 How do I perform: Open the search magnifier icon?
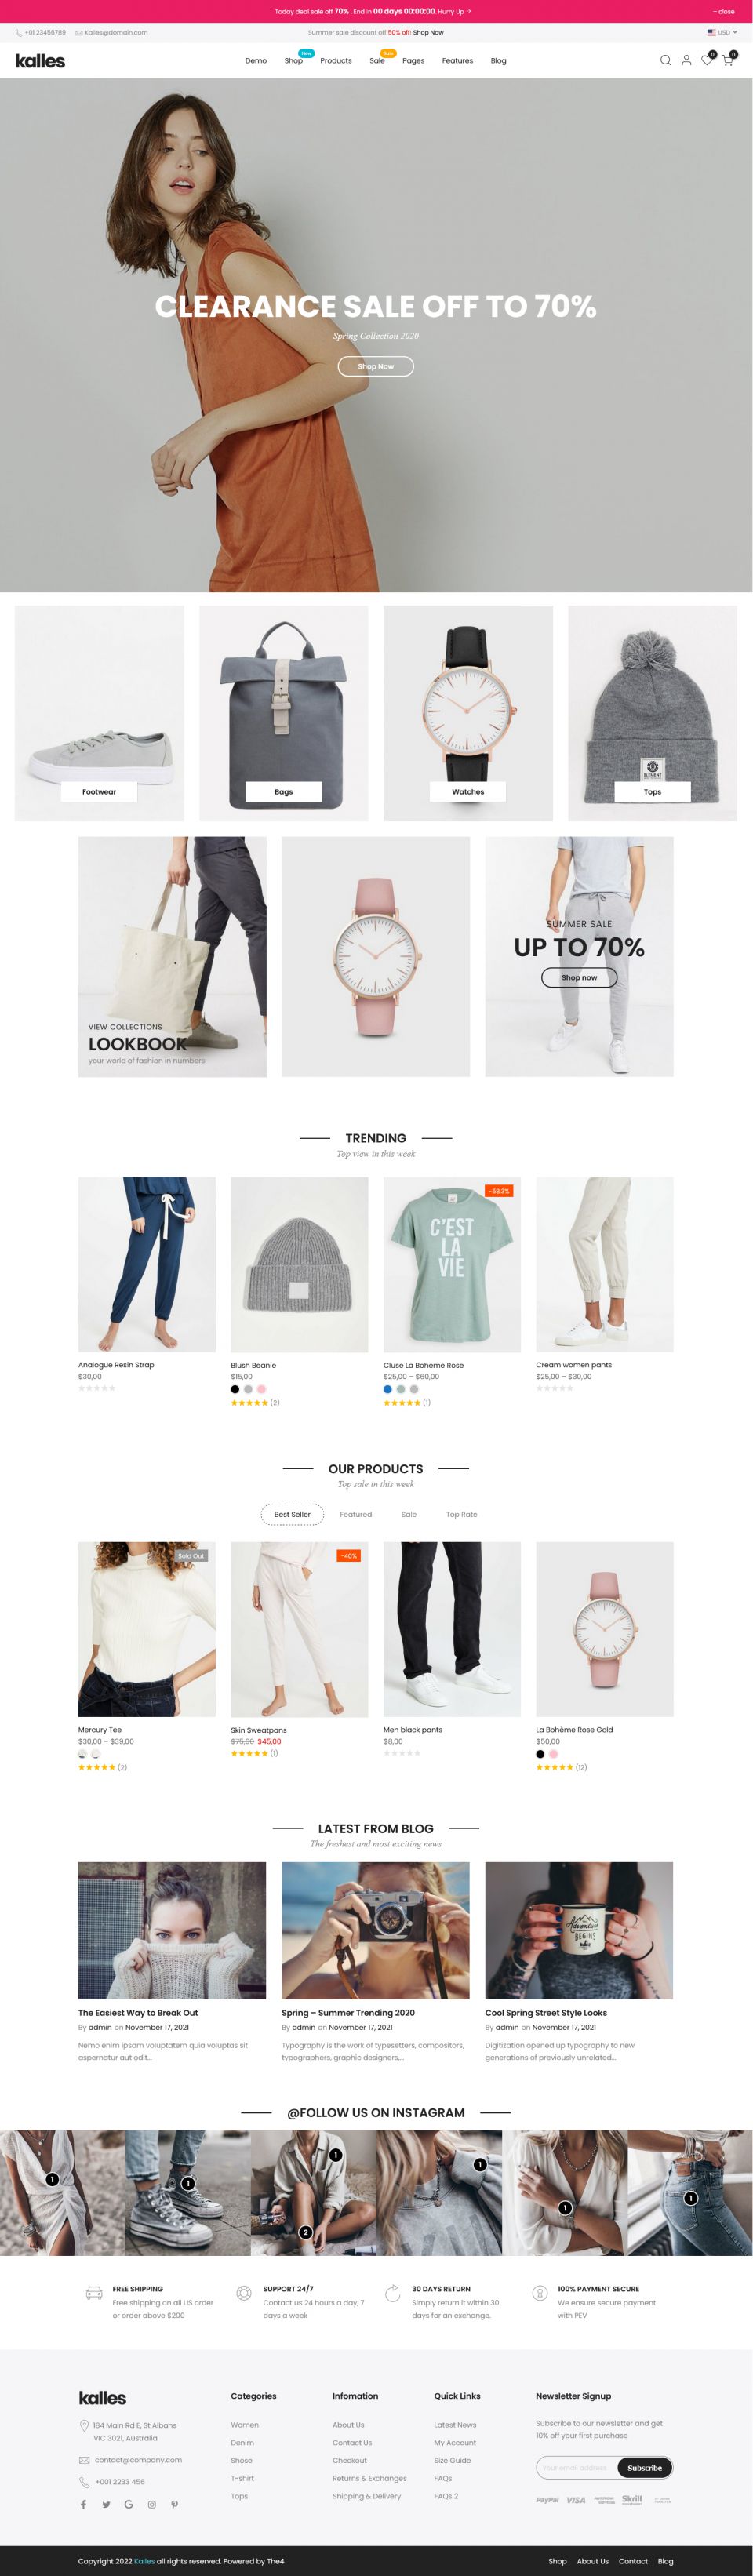[665, 60]
